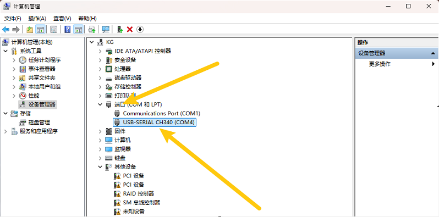Viewport: 439px width, 217px height.
Task: Expand the 存储控制器 category
Action: [x=100, y=87]
